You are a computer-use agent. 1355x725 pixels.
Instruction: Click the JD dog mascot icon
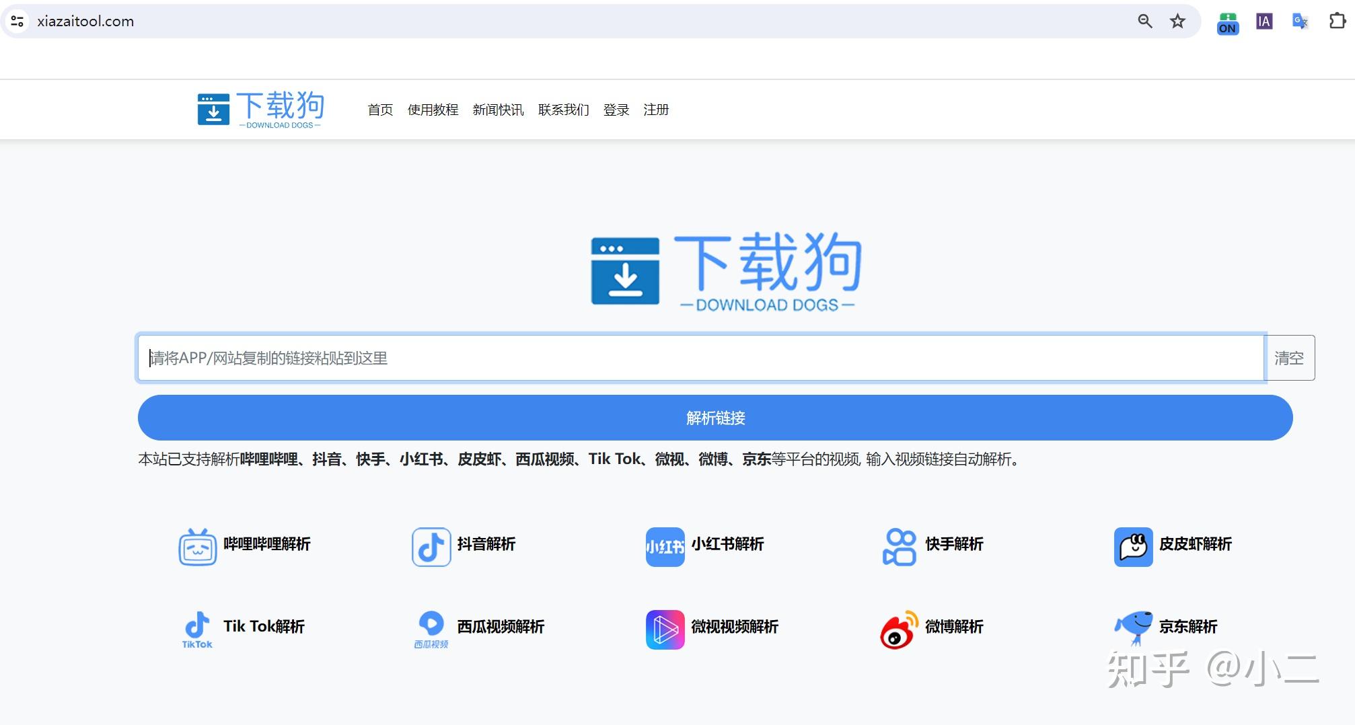[x=1134, y=628]
